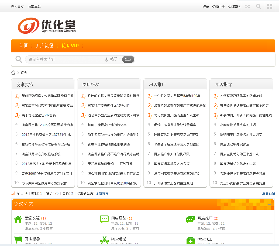Click the bar chart icon beside 今日统计
The height and width of the screenshot is (246, 279).
tap(12, 193)
